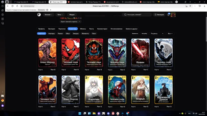Close the malware protection notification bar
Image resolution: width=207 pixels, height=116 pixels.
pos(50,10)
